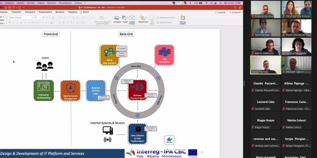Select the Forme shapes tool

(125, 19)
